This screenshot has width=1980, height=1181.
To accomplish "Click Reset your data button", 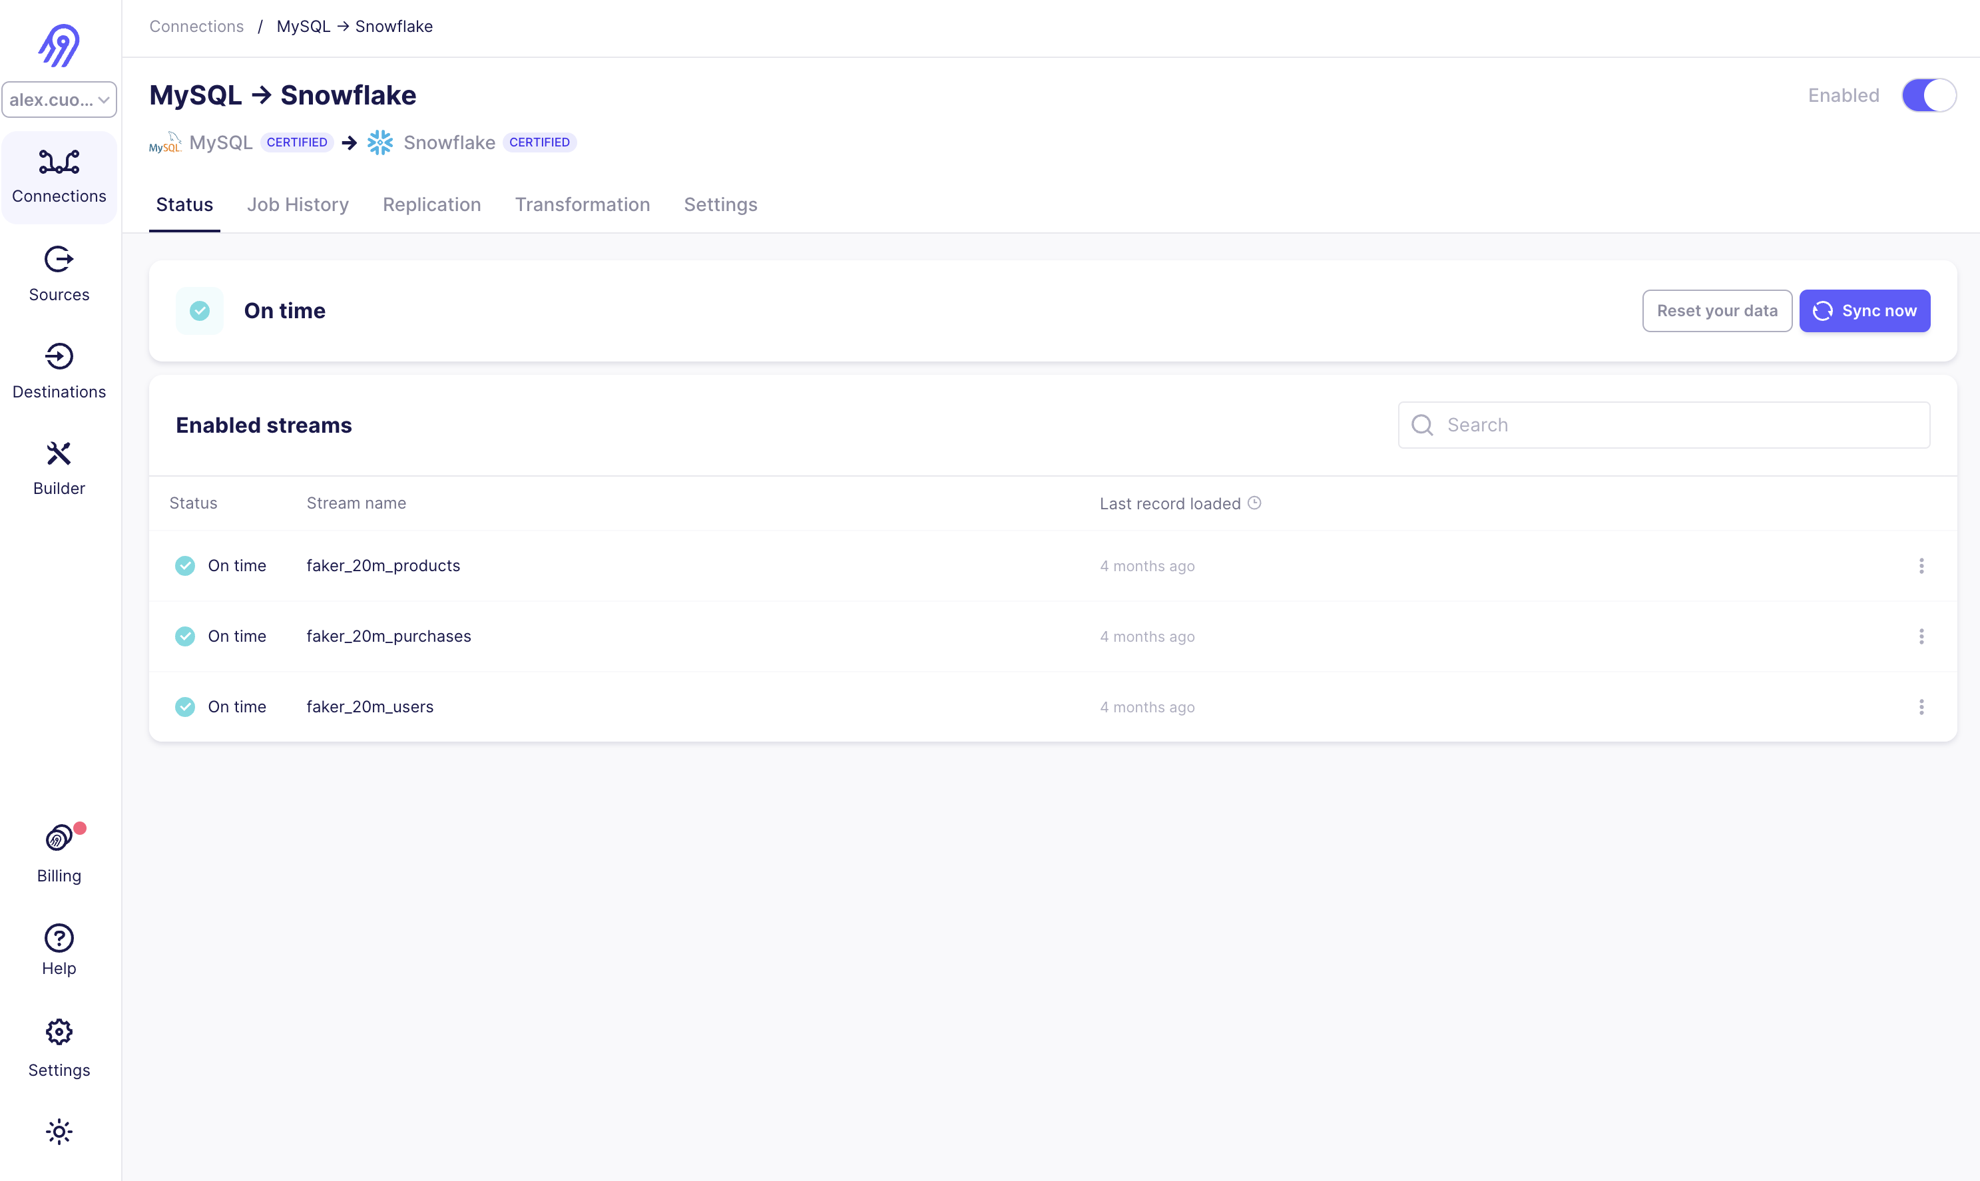I will [x=1716, y=310].
